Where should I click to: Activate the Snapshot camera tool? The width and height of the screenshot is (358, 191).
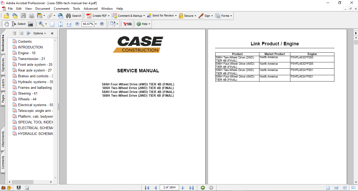click(31, 24)
